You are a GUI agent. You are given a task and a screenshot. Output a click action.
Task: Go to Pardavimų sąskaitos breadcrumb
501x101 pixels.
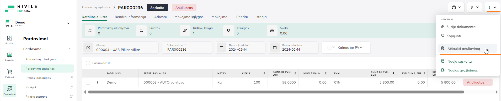(x=96, y=7)
